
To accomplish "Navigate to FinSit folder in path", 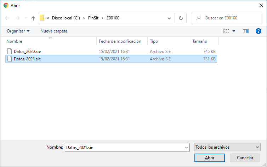I will tap(93, 18).
